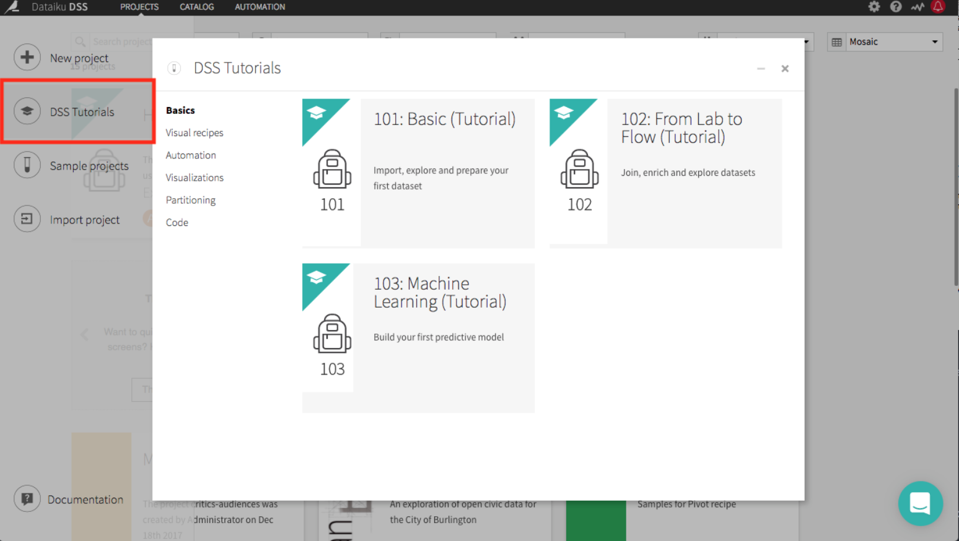
Task: Click the teal graduation badge on tutorial 101
Action: pos(318,114)
